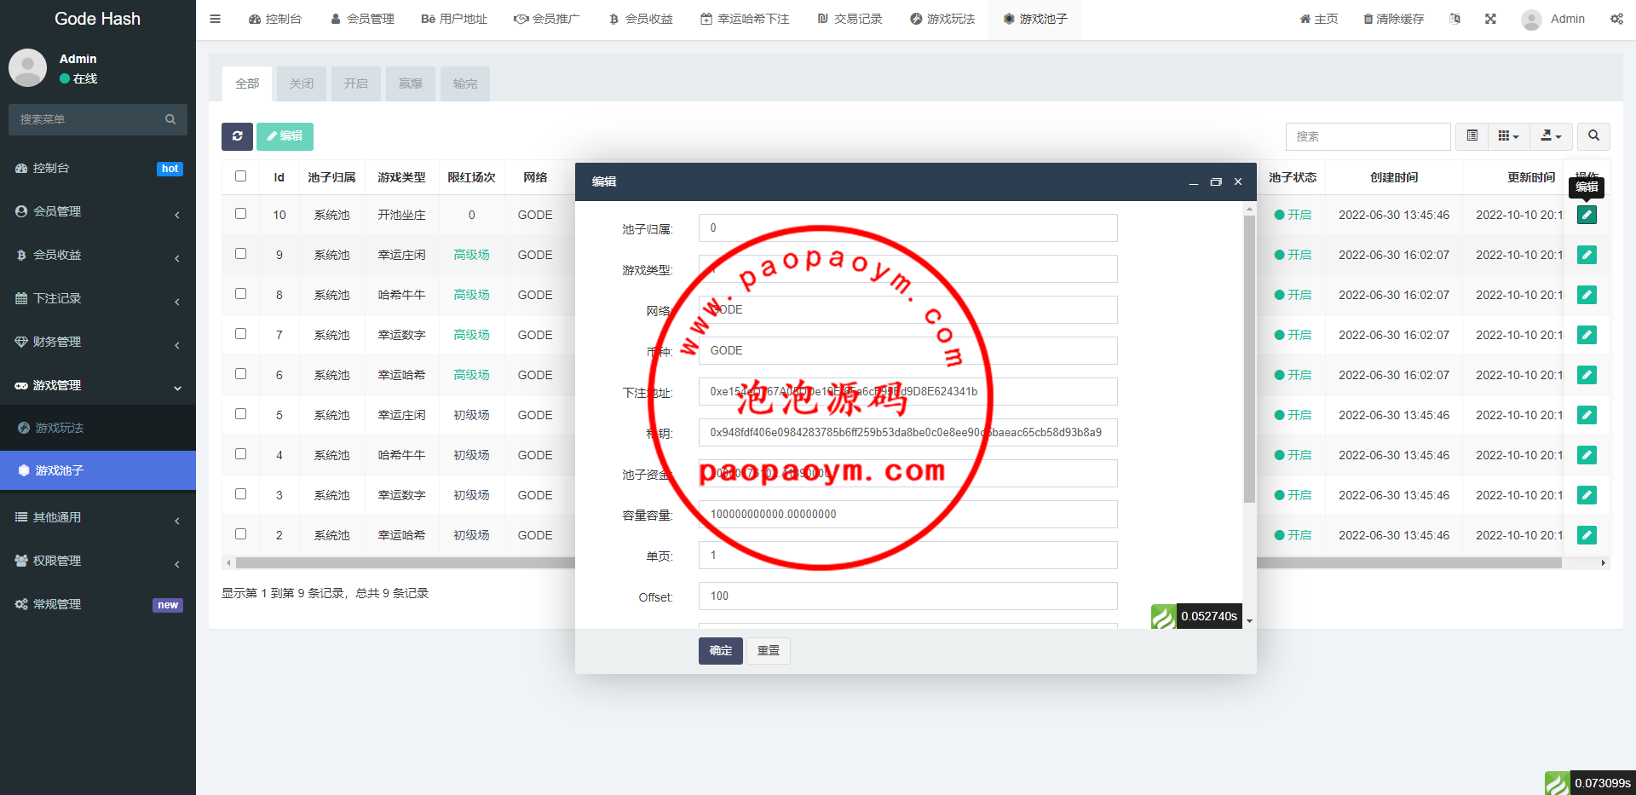
Task: Toggle table card view icon
Action: 1472,136
